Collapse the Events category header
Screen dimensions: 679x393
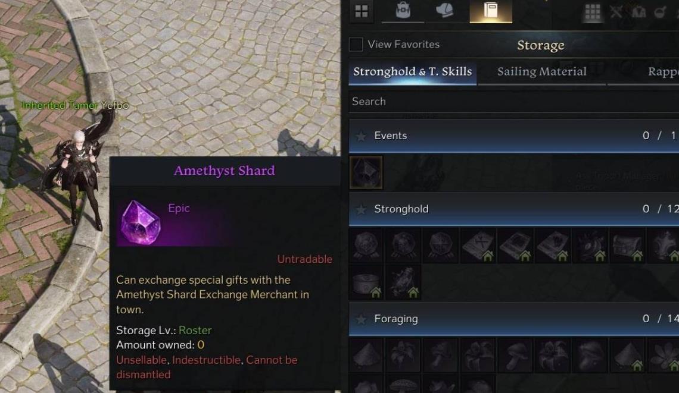(513, 136)
